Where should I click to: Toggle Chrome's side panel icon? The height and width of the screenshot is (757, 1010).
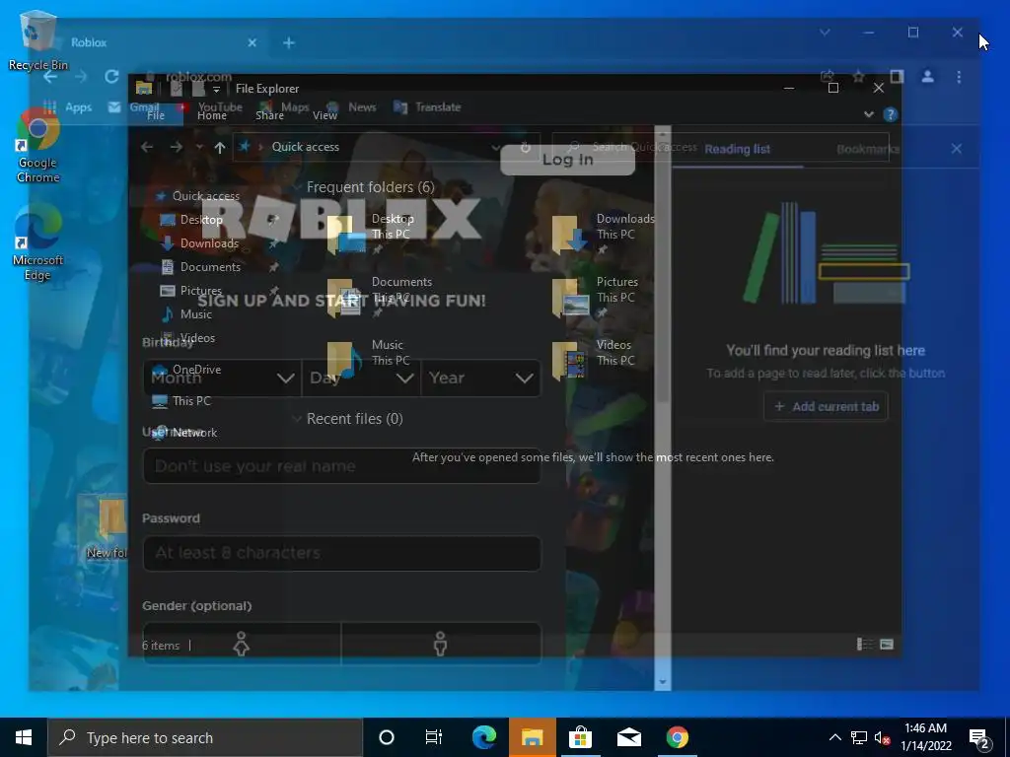pyautogui.click(x=896, y=77)
